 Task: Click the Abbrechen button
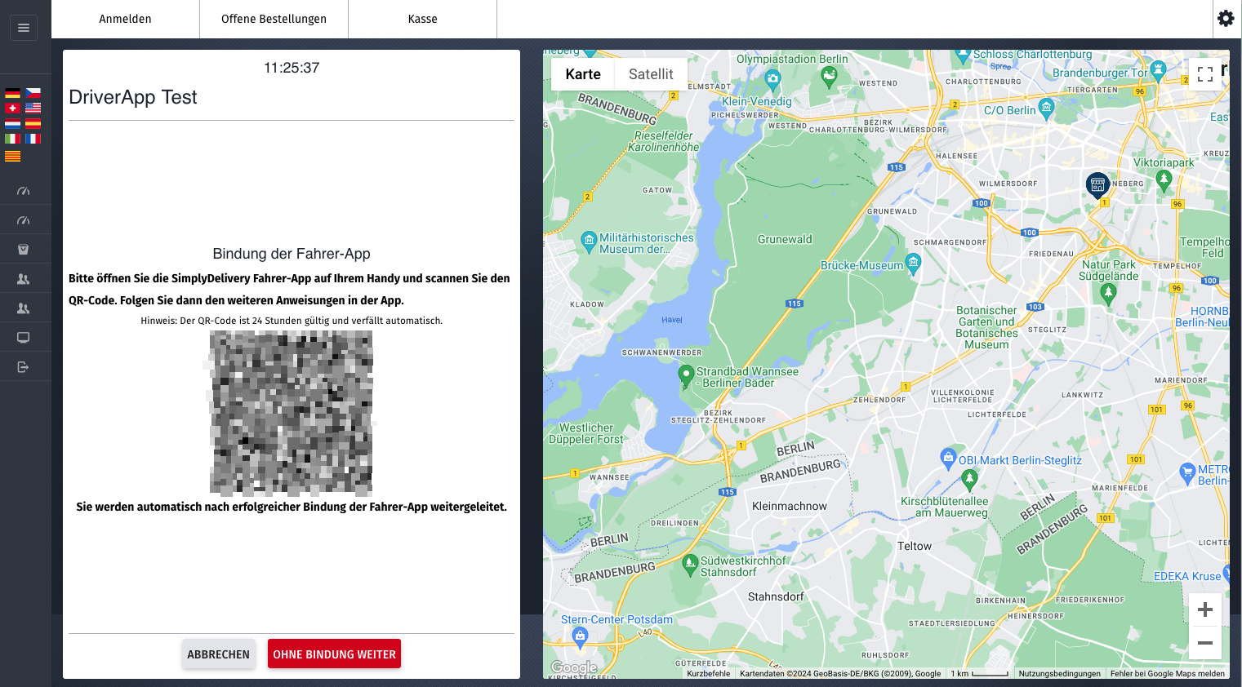[218, 654]
